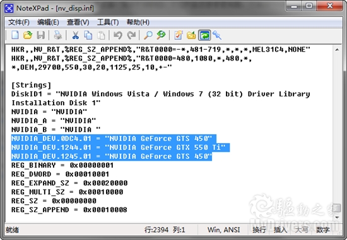
Task: Open the 工具(T) menu
Action: (x=108, y=22)
